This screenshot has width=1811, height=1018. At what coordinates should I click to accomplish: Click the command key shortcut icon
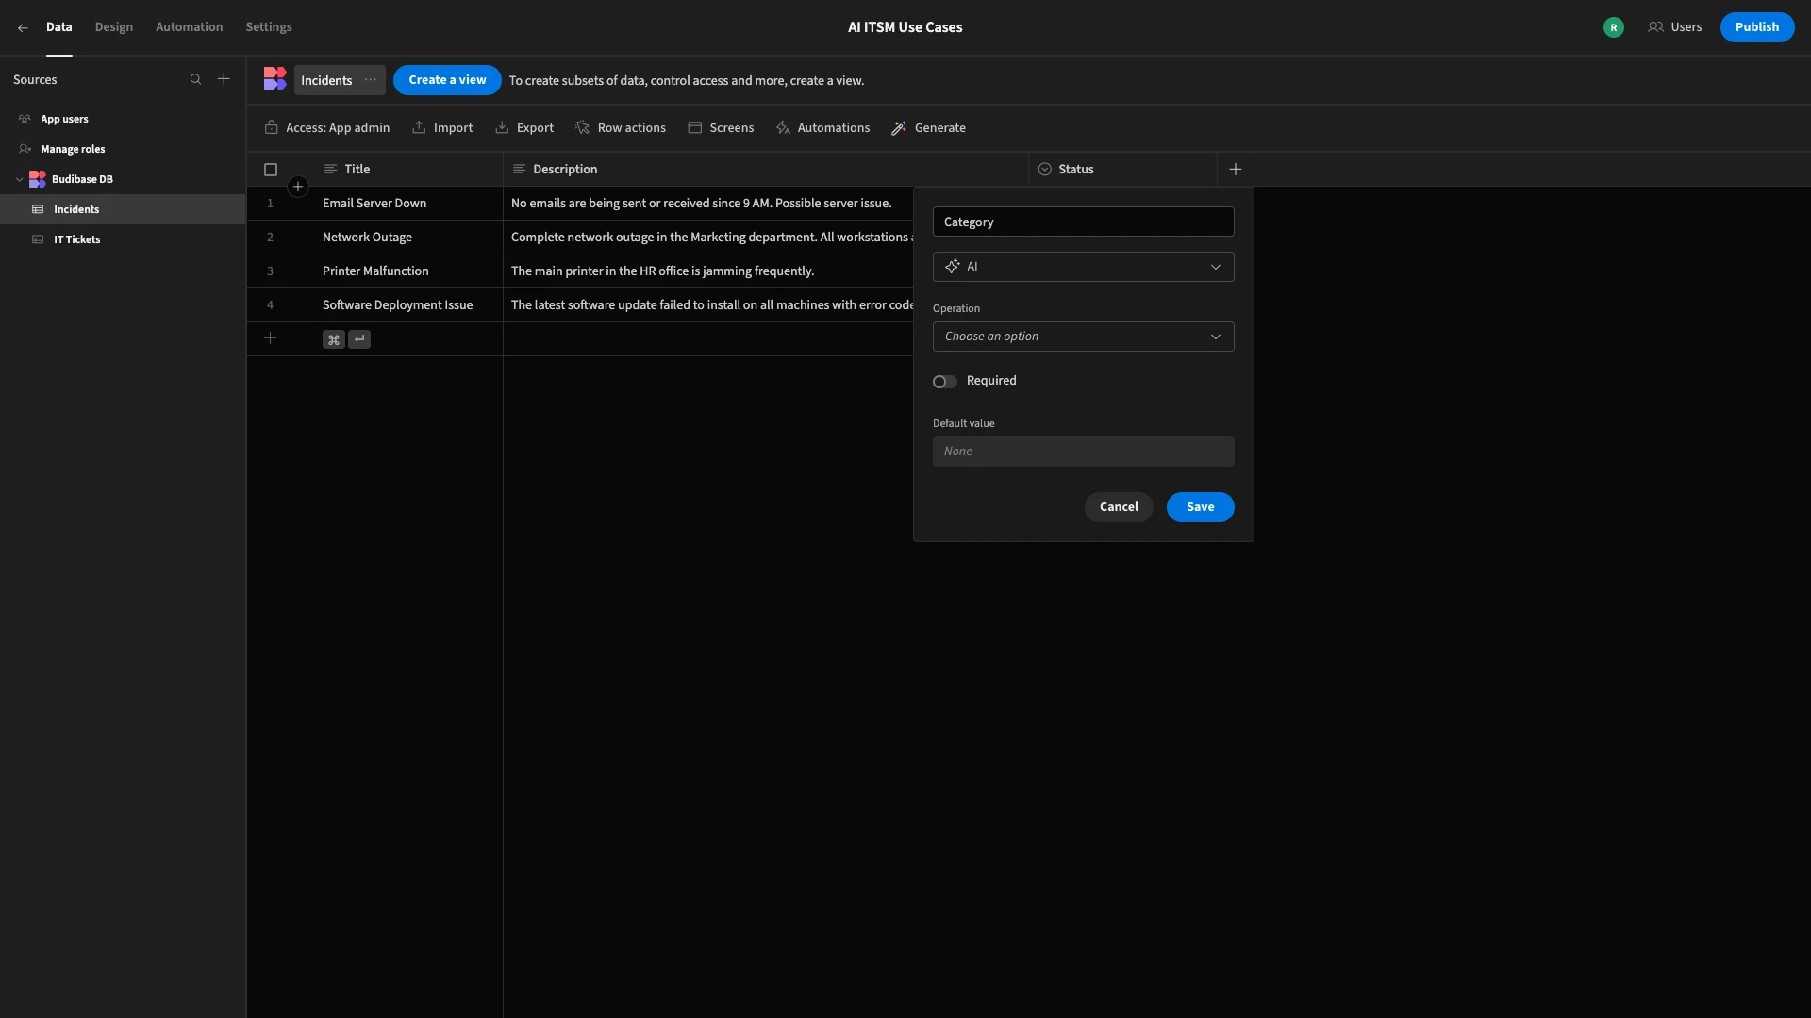tap(334, 339)
